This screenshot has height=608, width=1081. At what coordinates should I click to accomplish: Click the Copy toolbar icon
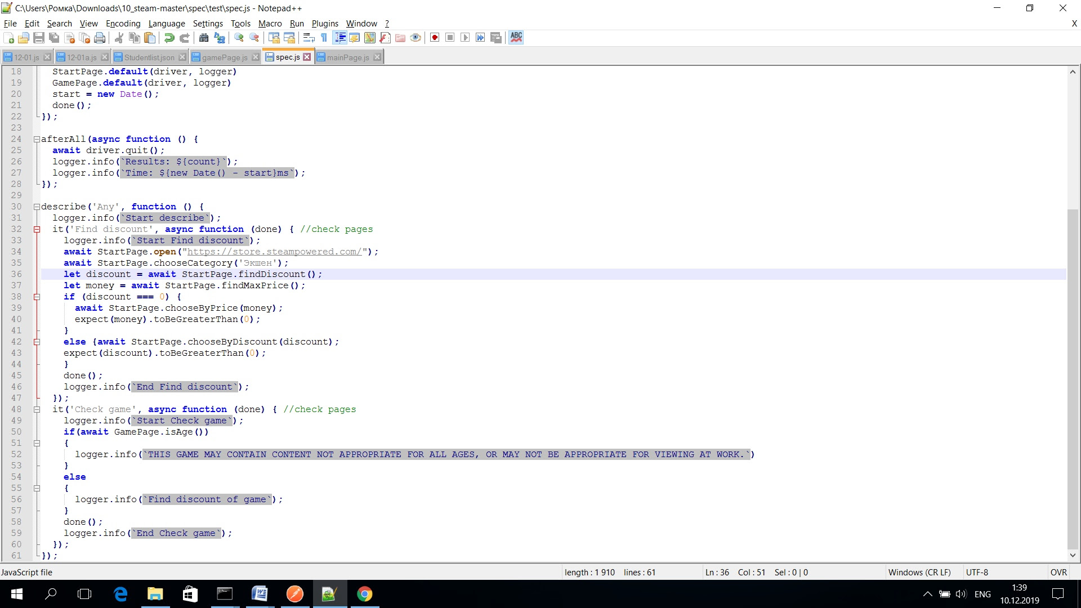click(135, 38)
